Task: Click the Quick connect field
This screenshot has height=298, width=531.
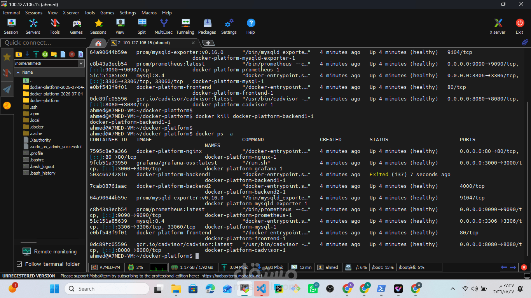Action: point(44,43)
